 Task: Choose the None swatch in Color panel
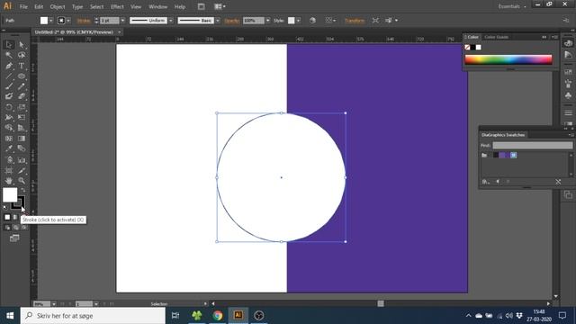coord(467,48)
